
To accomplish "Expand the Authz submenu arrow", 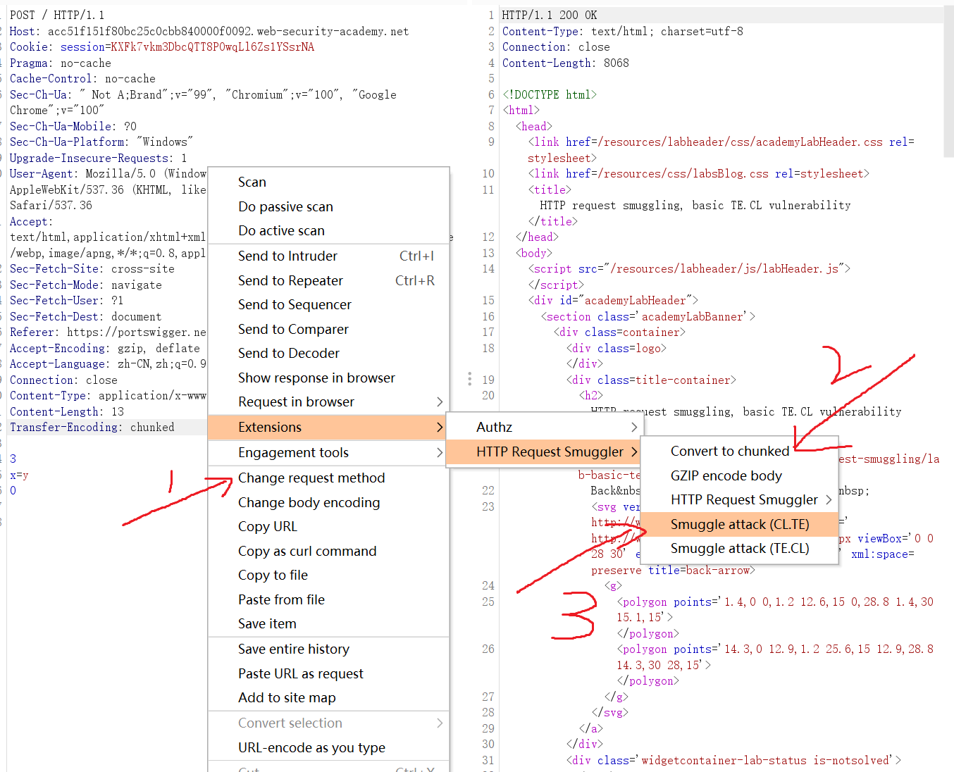I will coord(634,427).
